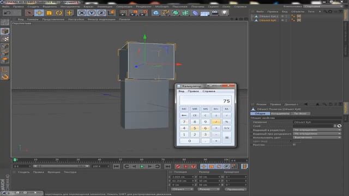
Task: Click the Axis mode L-shaped icon
Action: (x=5, y=70)
